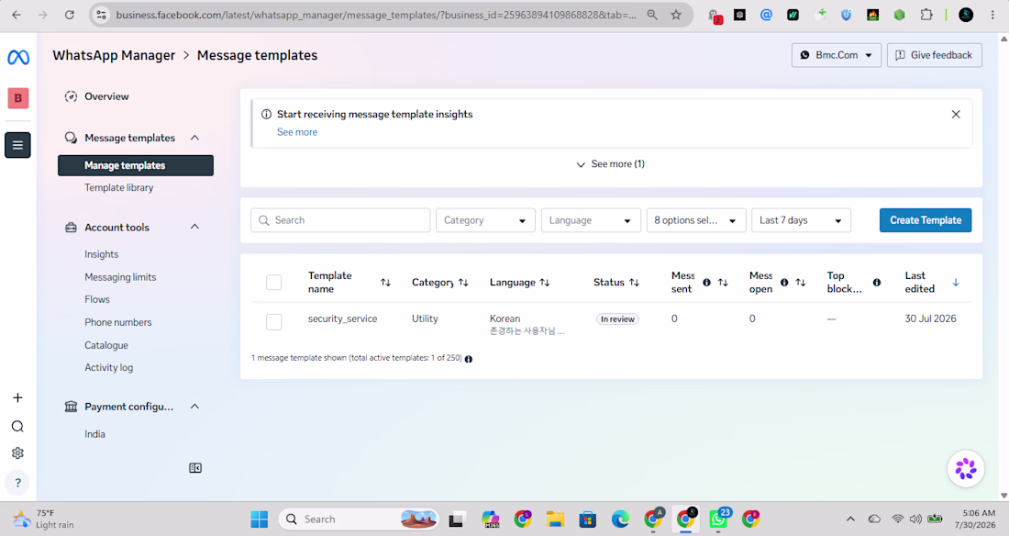Open the hamburger all-tools menu
The height and width of the screenshot is (536, 1009).
pos(18,145)
